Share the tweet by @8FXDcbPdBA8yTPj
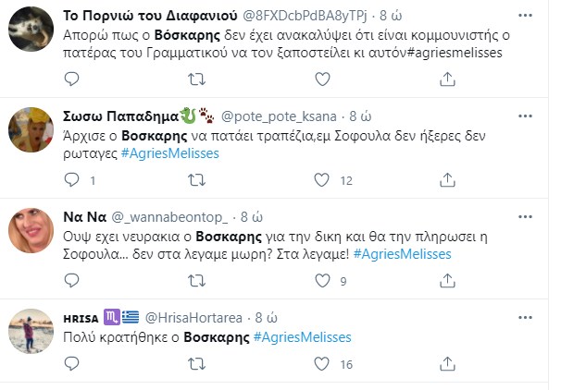 pos(448,81)
